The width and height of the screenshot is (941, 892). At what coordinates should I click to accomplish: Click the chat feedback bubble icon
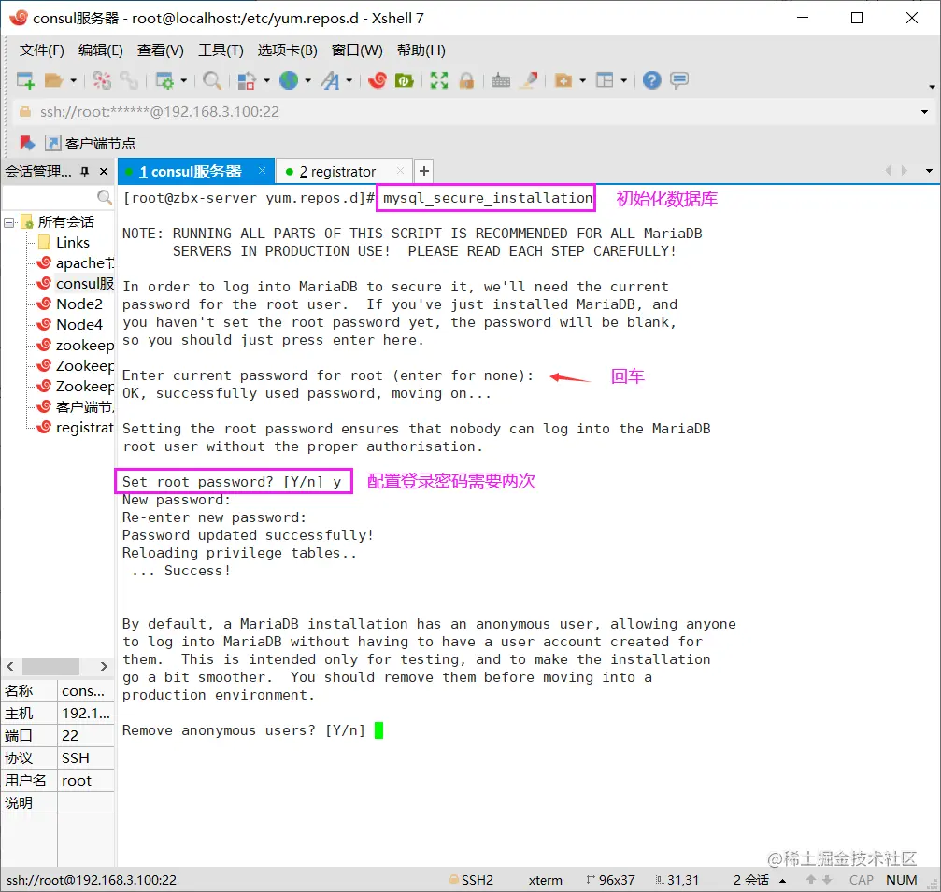679,79
